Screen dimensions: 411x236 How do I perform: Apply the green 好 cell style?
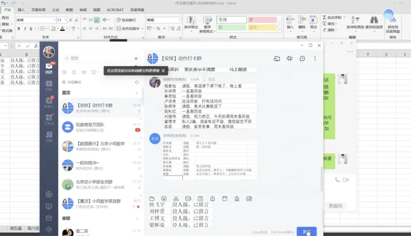tap(232, 27)
